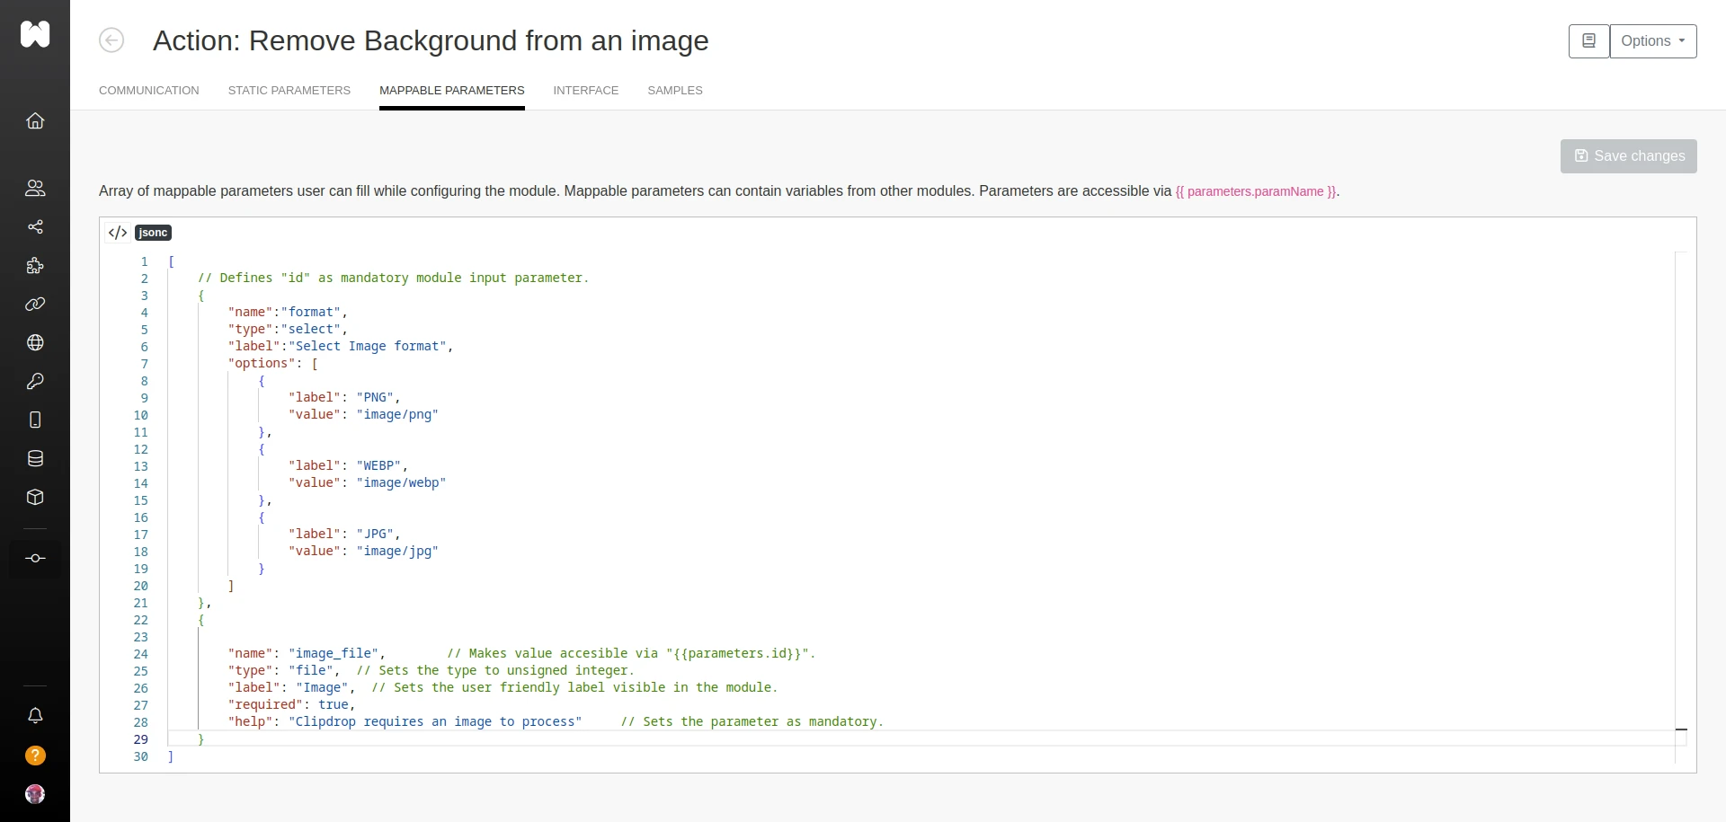
Task: Click the Make logo in sidebar
Action: pos(35,34)
